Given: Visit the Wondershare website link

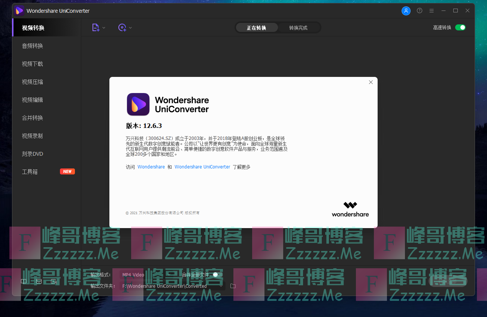Looking at the screenshot, I should point(151,167).
